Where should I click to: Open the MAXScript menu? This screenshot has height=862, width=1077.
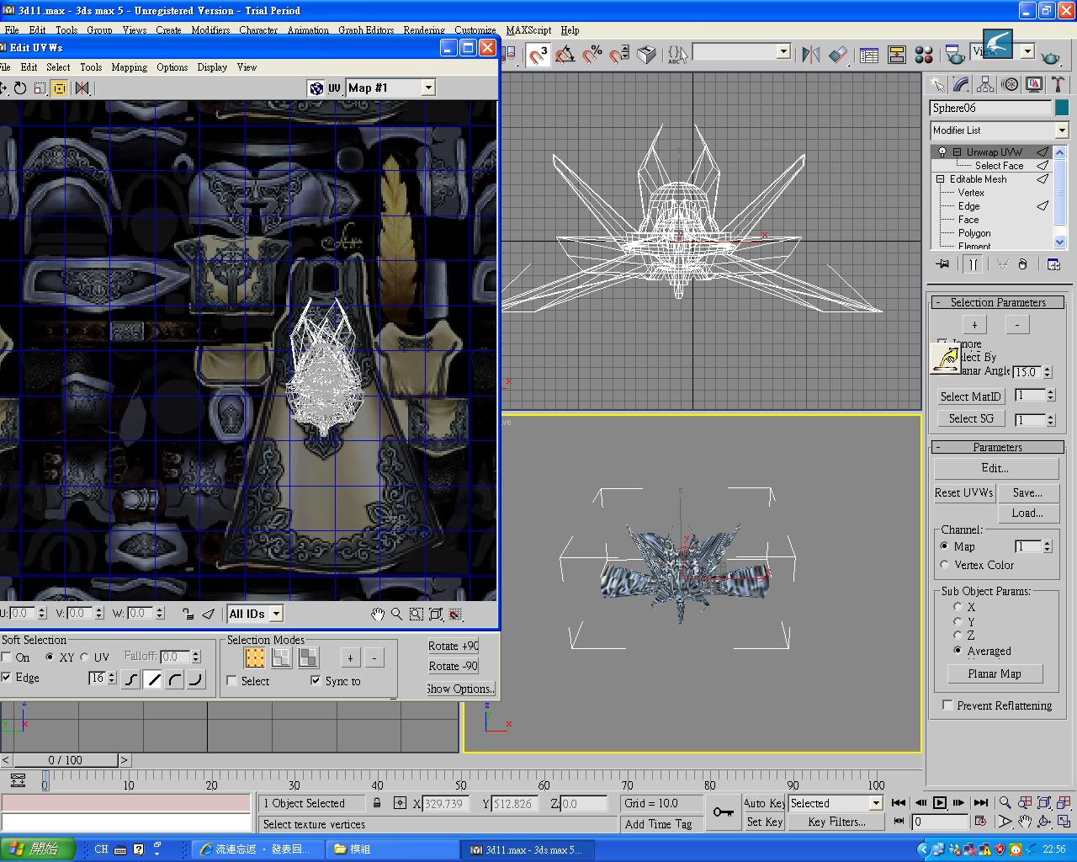point(529,30)
